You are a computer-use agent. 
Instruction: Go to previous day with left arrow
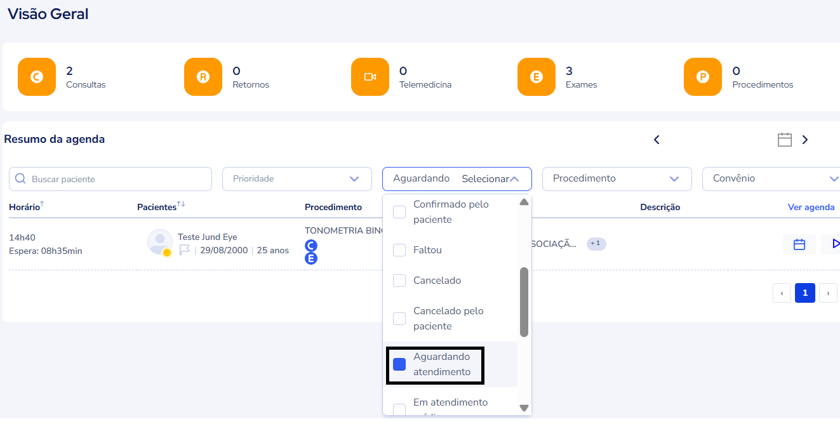click(x=657, y=140)
